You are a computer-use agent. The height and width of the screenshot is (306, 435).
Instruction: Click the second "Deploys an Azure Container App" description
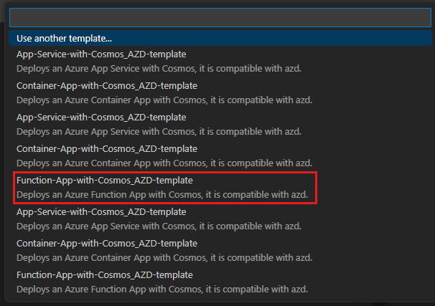pyautogui.click(x=162, y=163)
